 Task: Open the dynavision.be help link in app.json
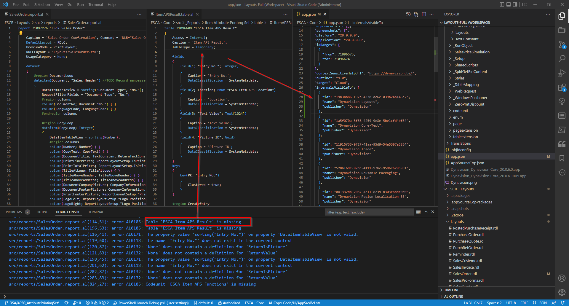point(391,73)
